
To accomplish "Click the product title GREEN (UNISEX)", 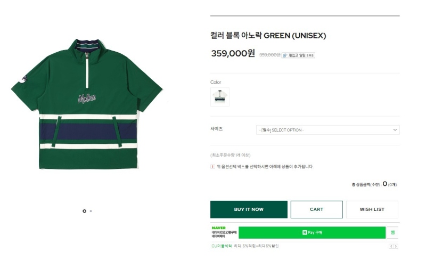I will (268, 36).
